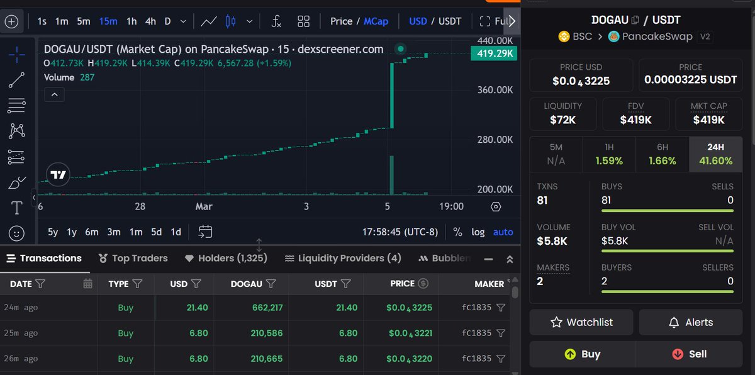Image resolution: width=755 pixels, height=375 pixels.
Task: Toggle live indicator dot on chart
Action: 401,48
